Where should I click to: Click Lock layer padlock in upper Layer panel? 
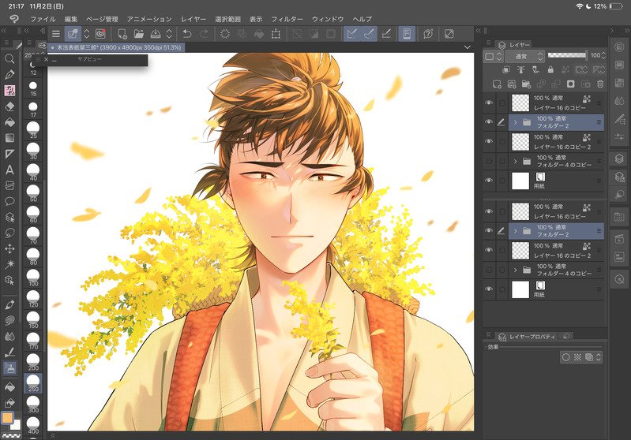550,69
